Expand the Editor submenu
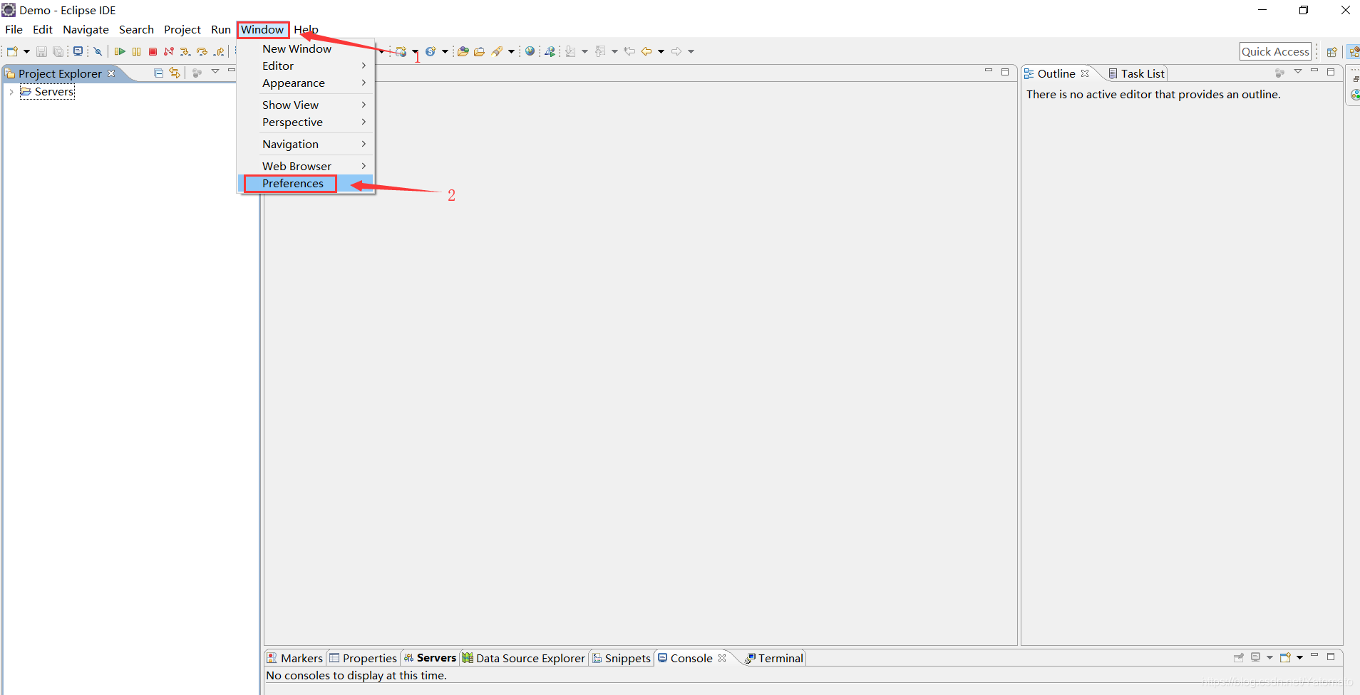Screen dimensions: 1360x695 [306, 66]
